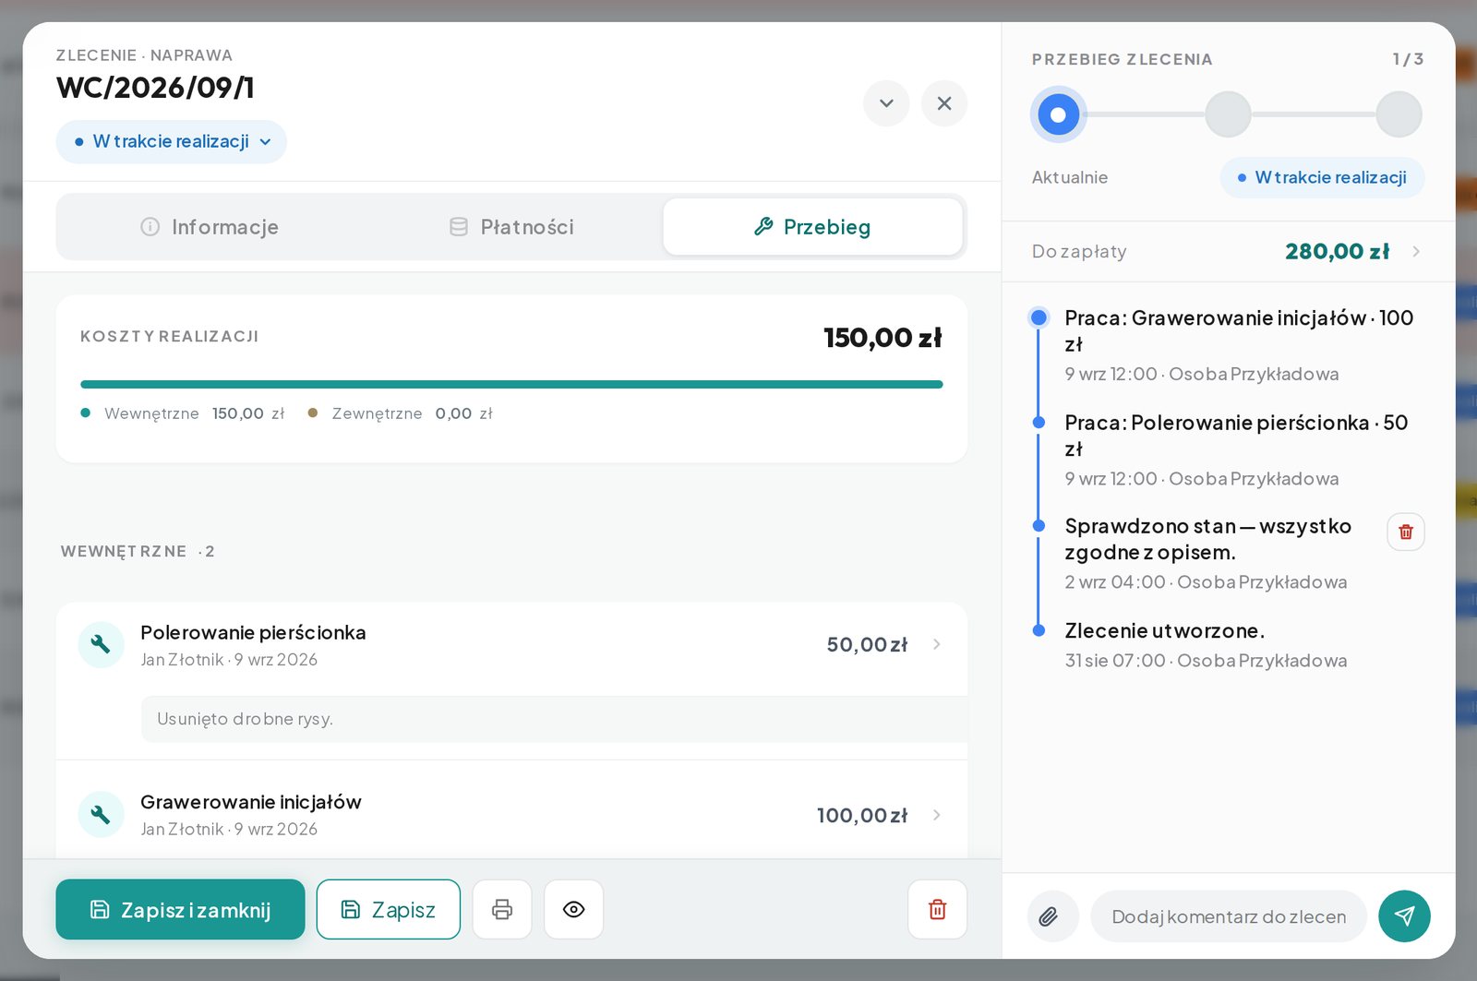1477x981 pixels.
Task: Click the 'Usunięto drobne rysy.' note field
Action: 554,719
